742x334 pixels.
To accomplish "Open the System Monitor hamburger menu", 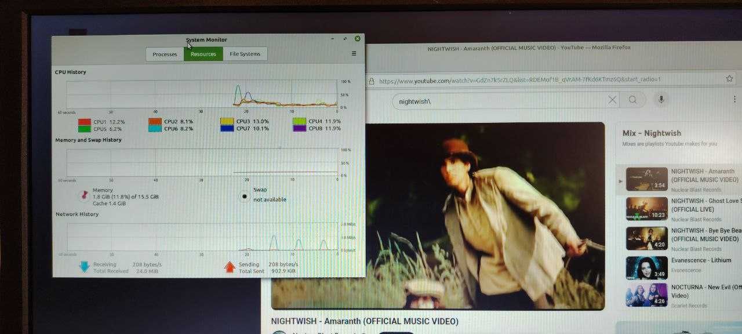I will point(354,53).
